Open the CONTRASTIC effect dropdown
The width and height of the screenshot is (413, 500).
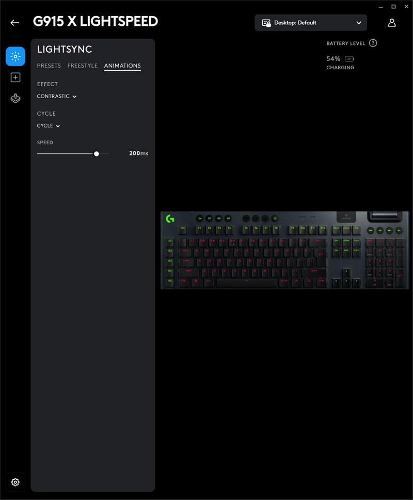click(x=57, y=97)
